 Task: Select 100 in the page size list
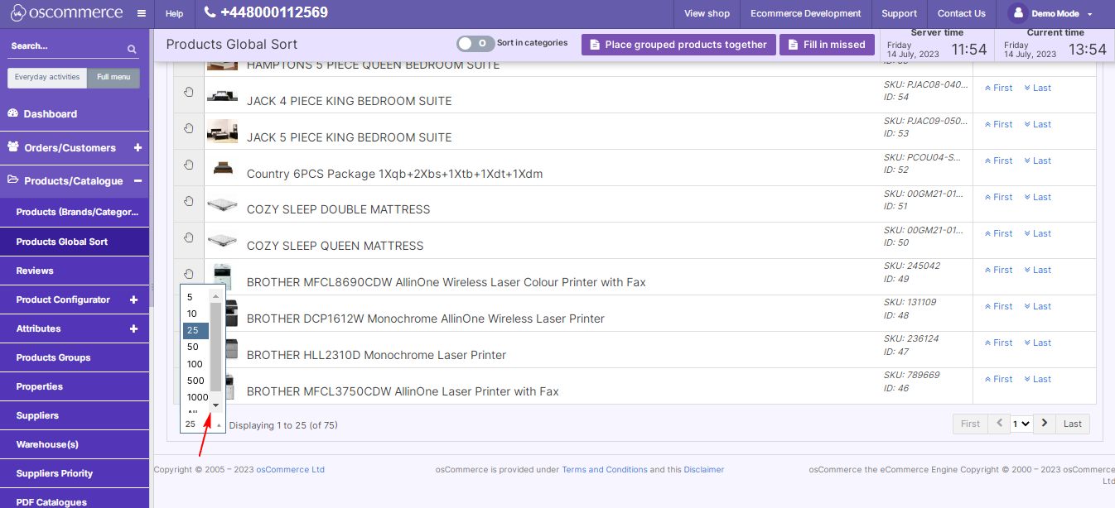pyautogui.click(x=195, y=364)
